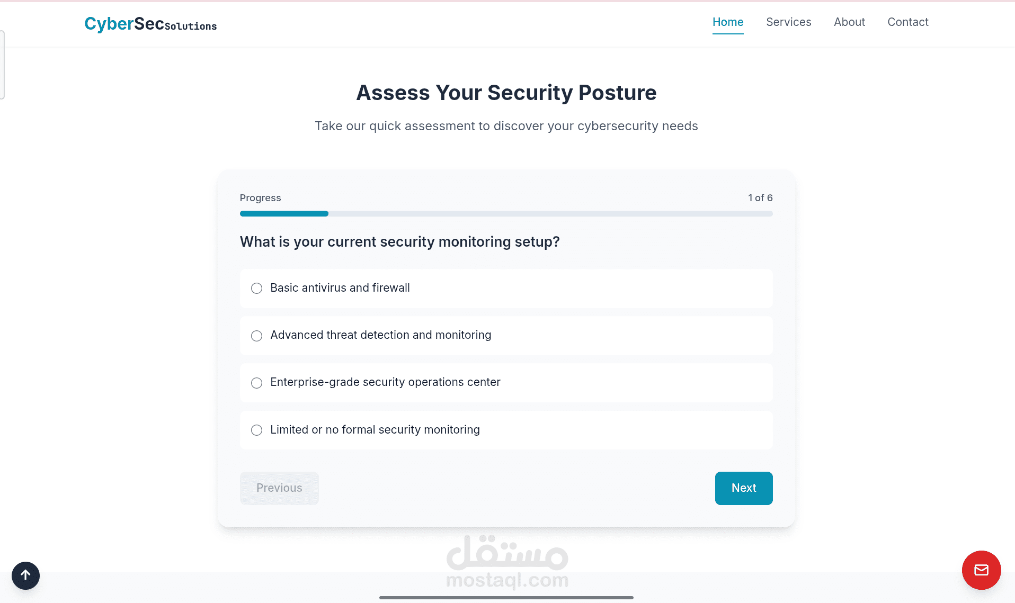Open the red mail contact icon
This screenshot has width=1015, height=603.
(981, 570)
